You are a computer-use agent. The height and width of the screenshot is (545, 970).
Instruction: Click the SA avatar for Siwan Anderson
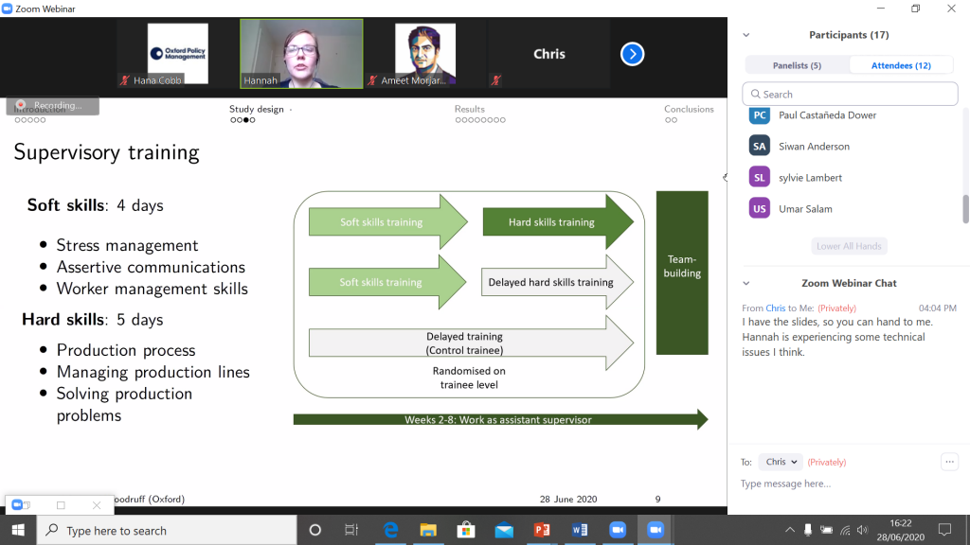[759, 147]
